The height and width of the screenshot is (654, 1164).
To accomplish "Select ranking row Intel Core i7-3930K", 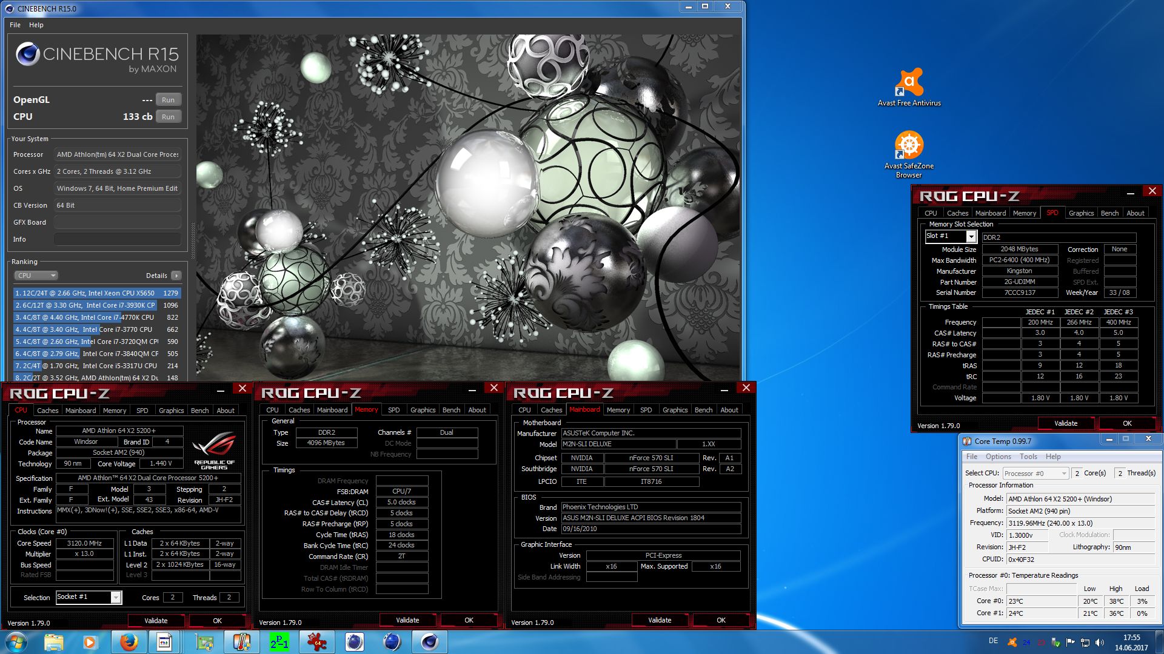I will pyautogui.click(x=97, y=305).
